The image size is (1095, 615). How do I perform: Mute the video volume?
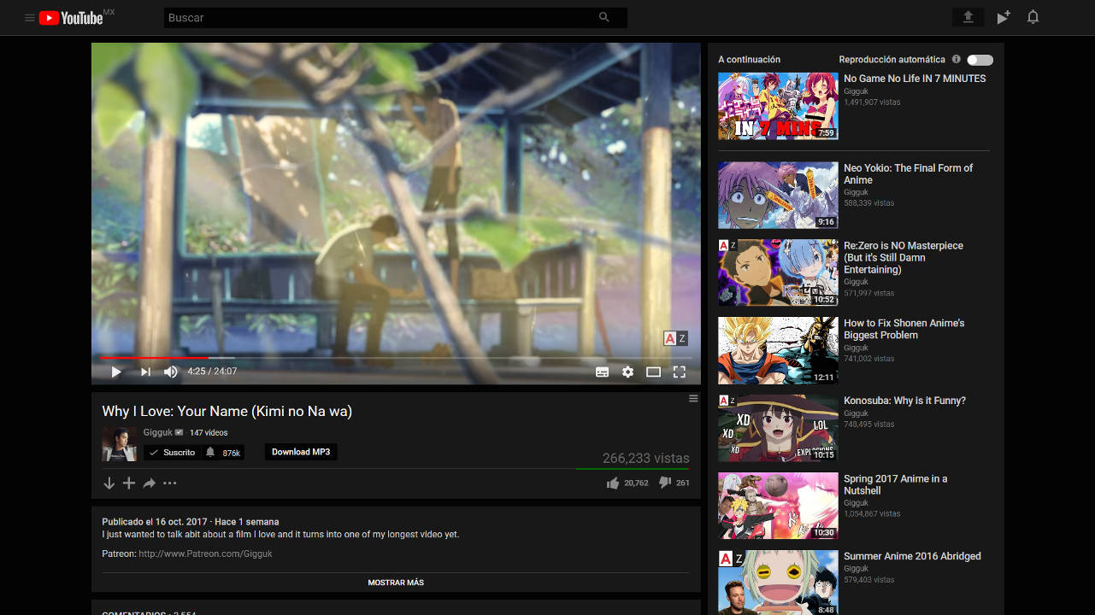(x=171, y=372)
